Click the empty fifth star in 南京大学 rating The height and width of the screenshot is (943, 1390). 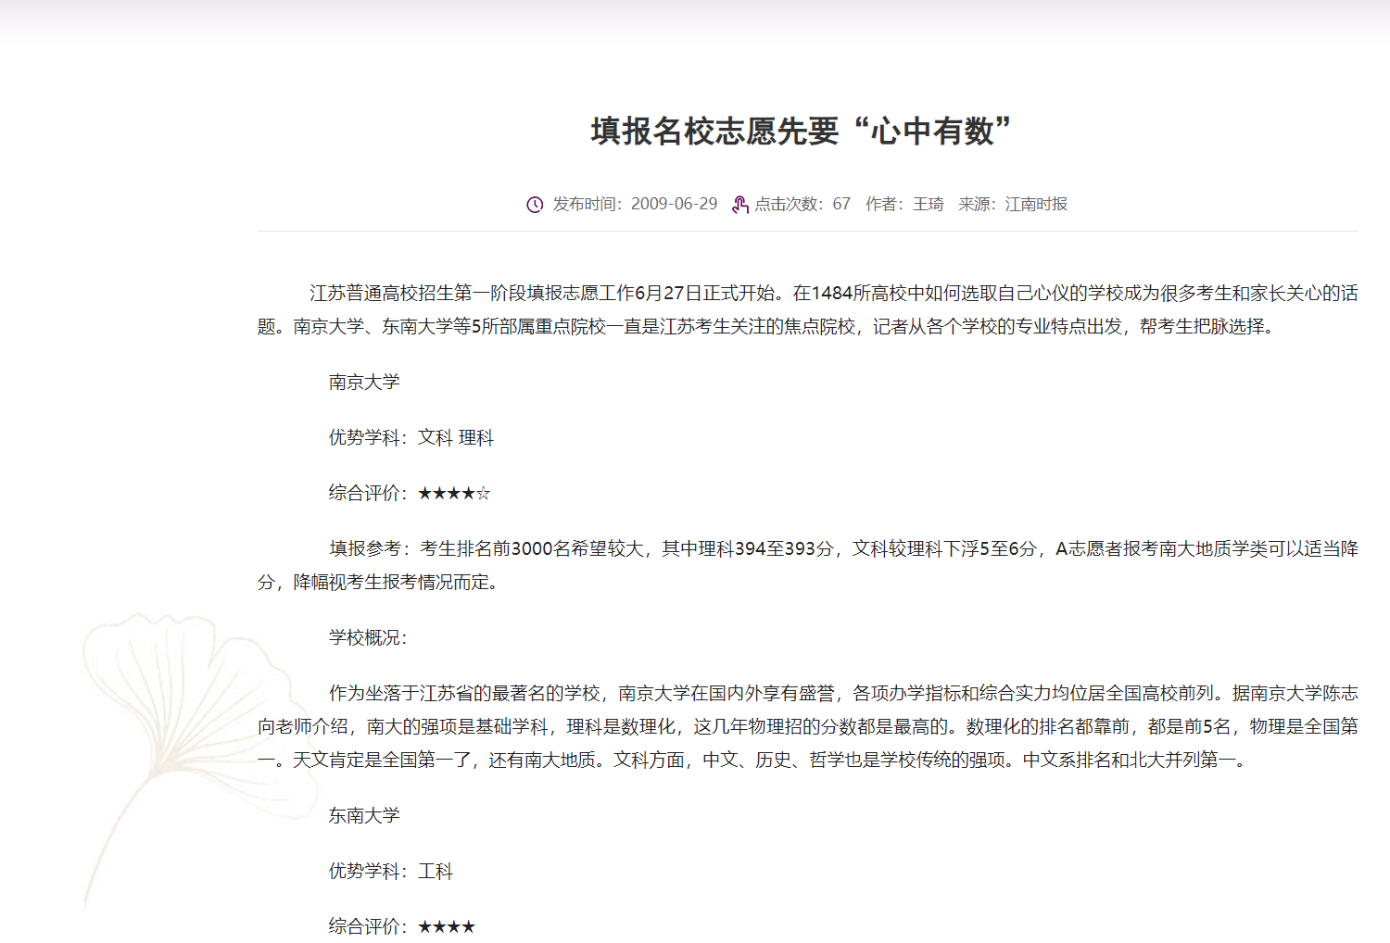pos(483,494)
